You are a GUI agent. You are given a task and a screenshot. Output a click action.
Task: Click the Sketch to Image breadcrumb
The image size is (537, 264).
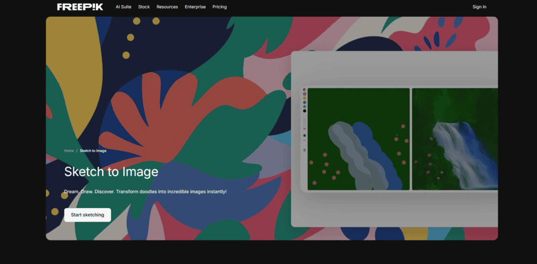click(x=93, y=151)
